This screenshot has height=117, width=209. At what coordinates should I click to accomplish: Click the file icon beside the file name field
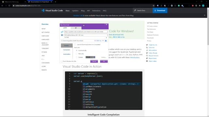click(62, 35)
